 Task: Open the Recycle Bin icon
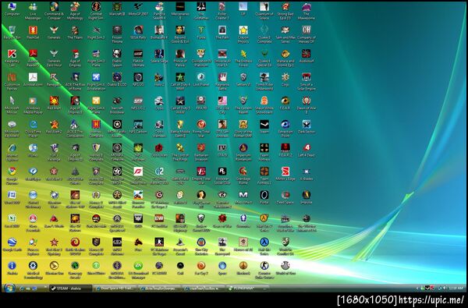(x=12, y=33)
